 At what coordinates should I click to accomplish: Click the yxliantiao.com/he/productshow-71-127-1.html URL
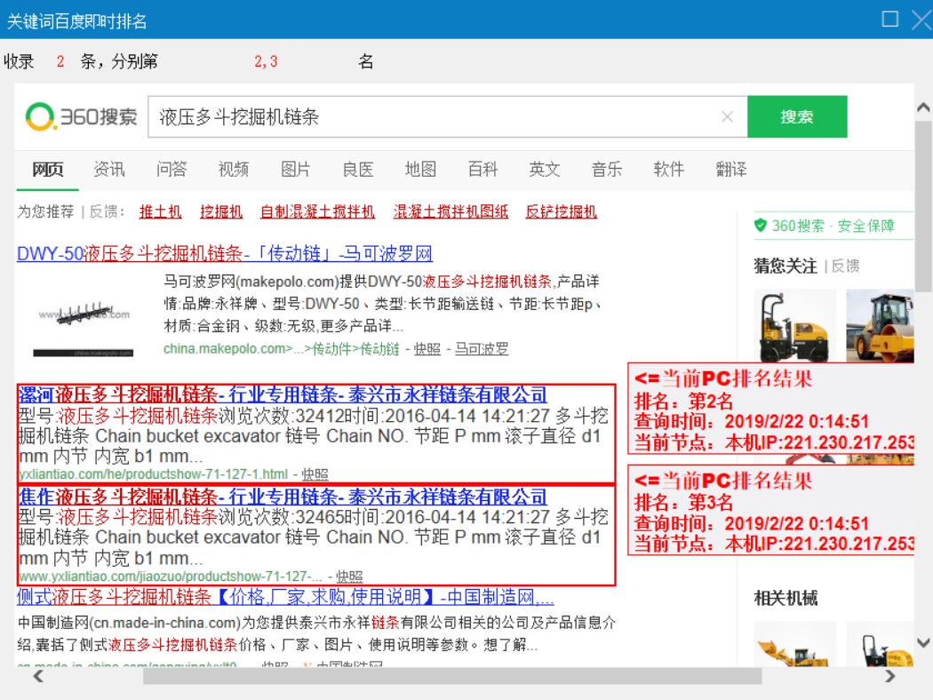click(x=154, y=474)
